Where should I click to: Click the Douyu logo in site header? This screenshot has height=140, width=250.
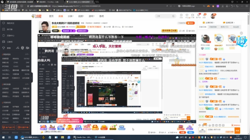click(x=36, y=16)
